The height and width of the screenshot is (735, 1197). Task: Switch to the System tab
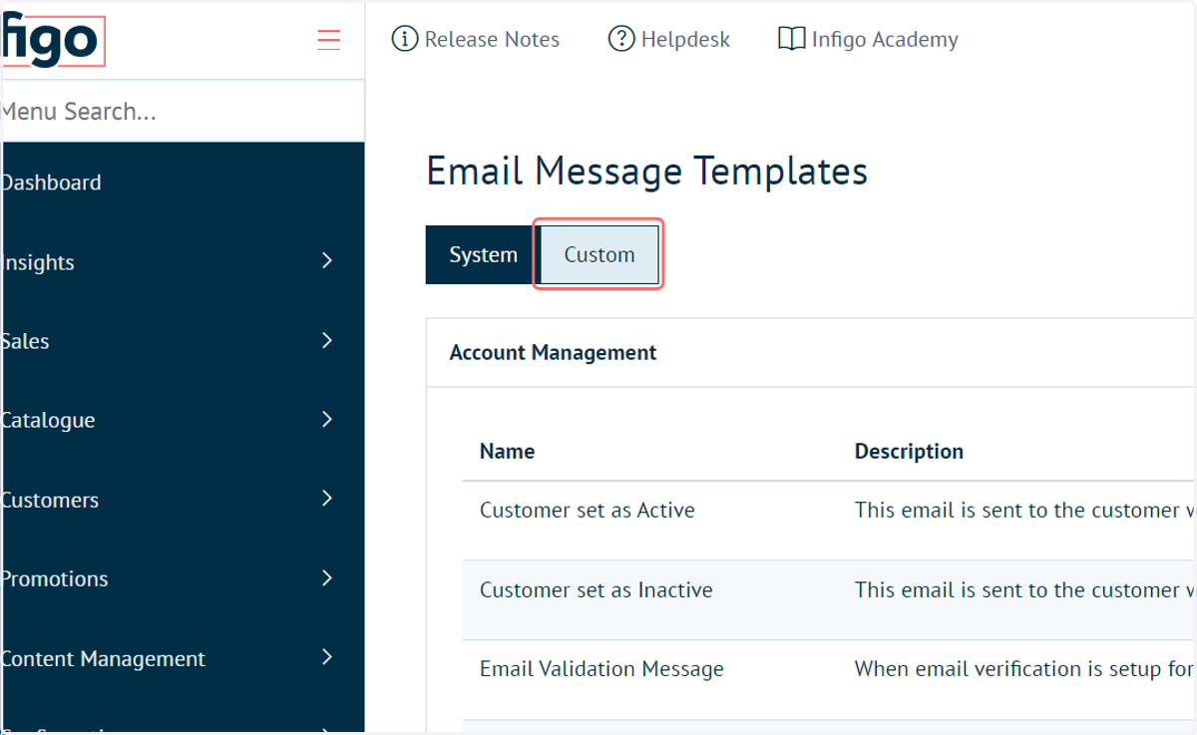coord(480,255)
